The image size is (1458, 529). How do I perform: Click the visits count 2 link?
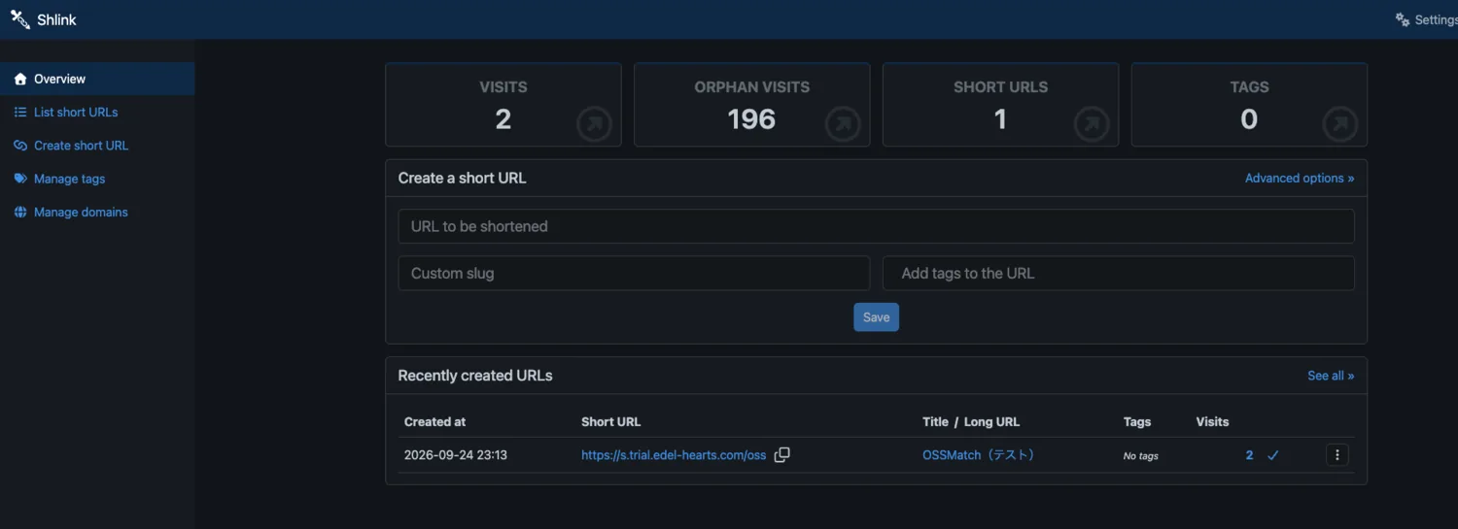pos(1250,455)
